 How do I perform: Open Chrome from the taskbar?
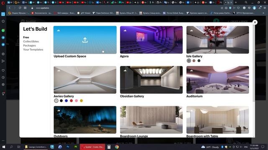[x=117, y=147]
